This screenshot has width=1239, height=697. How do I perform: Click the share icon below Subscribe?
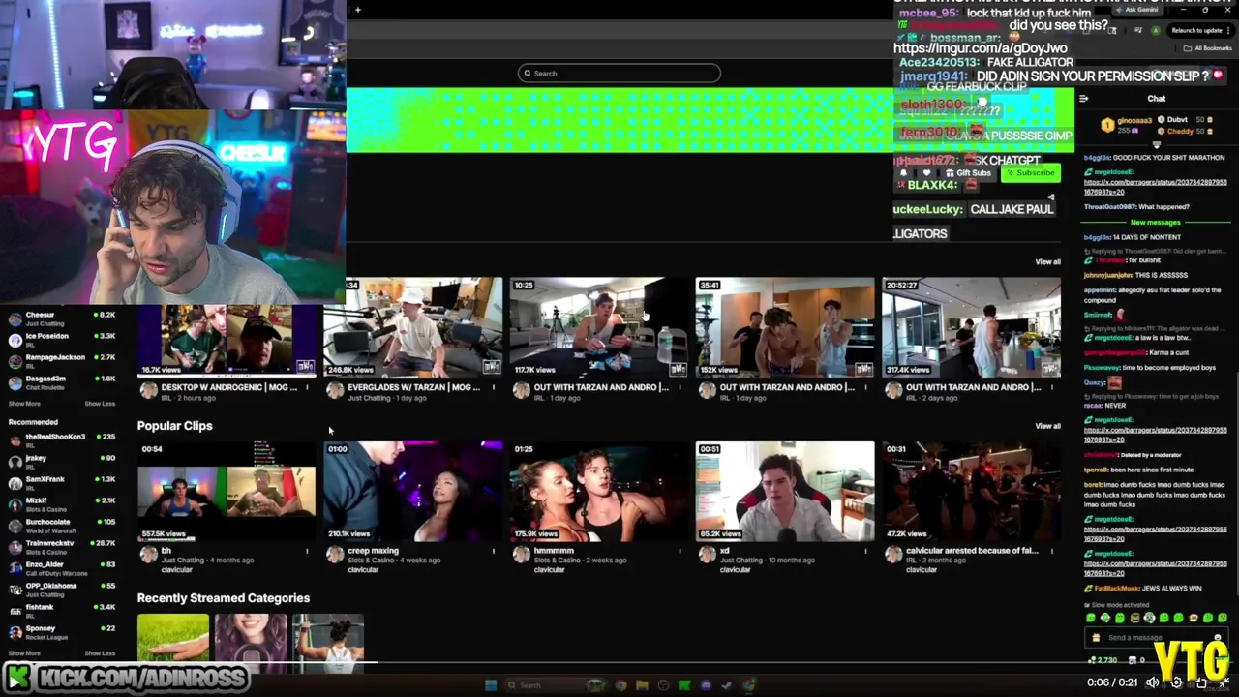1051,197
